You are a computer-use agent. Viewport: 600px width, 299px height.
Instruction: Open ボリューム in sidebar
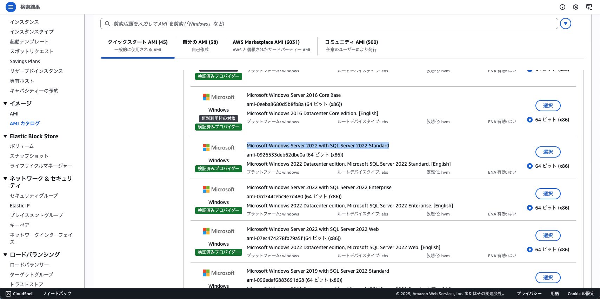coord(22,146)
